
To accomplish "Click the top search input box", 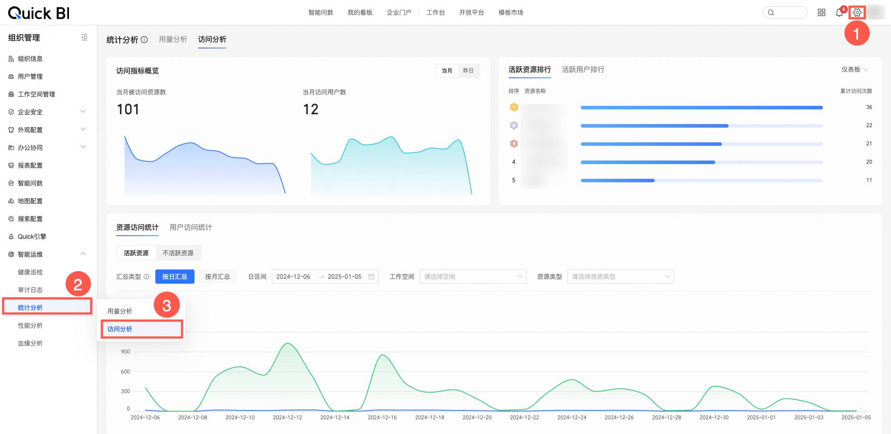I will [785, 12].
